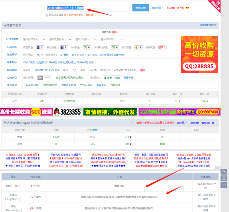The image size is (229, 212).
Task: Click keyword library value 703
Action: click(x=42, y=101)
